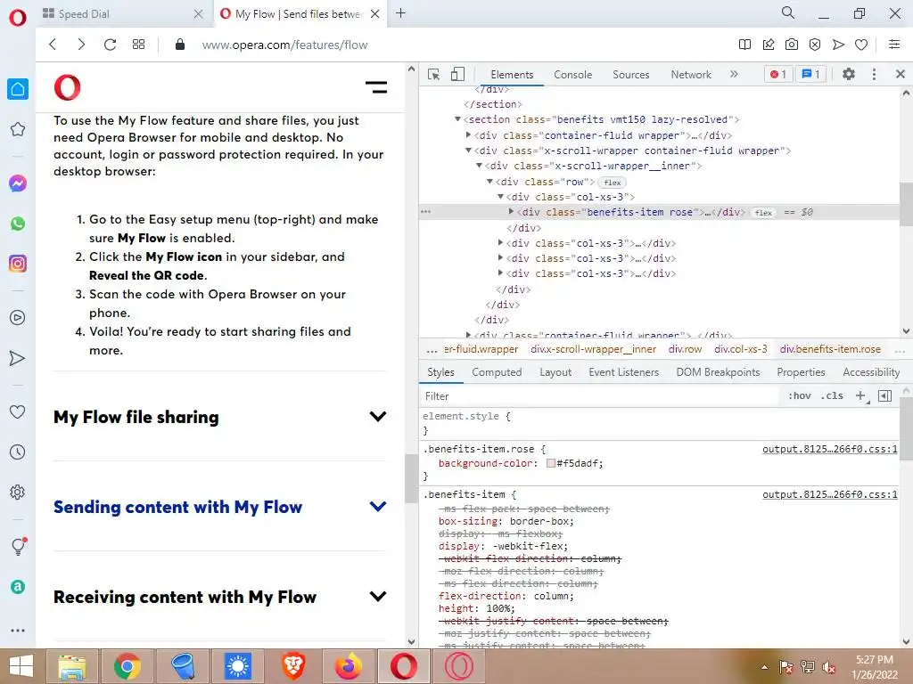
Task: Switch to Console tab
Action: (x=573, y=75)
